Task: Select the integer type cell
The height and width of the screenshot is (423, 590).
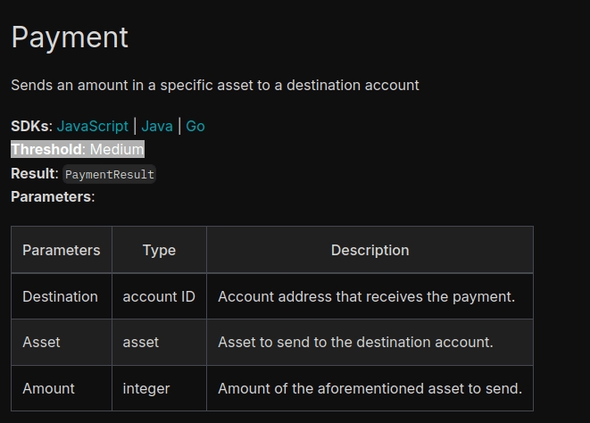Action: pos(146,388)
